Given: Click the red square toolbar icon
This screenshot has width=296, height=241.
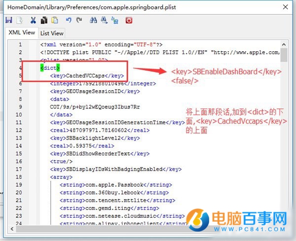Looking at the screenshot, I should coord(129,20).
